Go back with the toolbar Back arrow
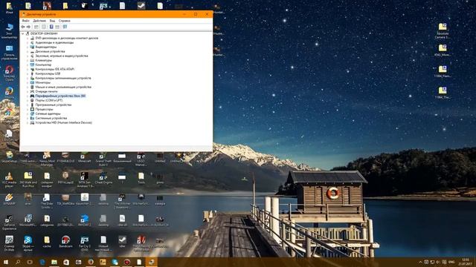 pos(23,27)
